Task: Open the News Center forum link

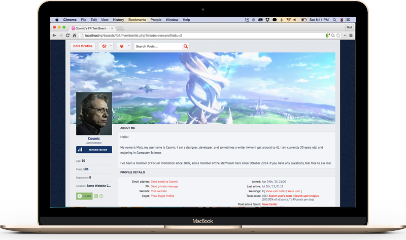Action: 269,204
